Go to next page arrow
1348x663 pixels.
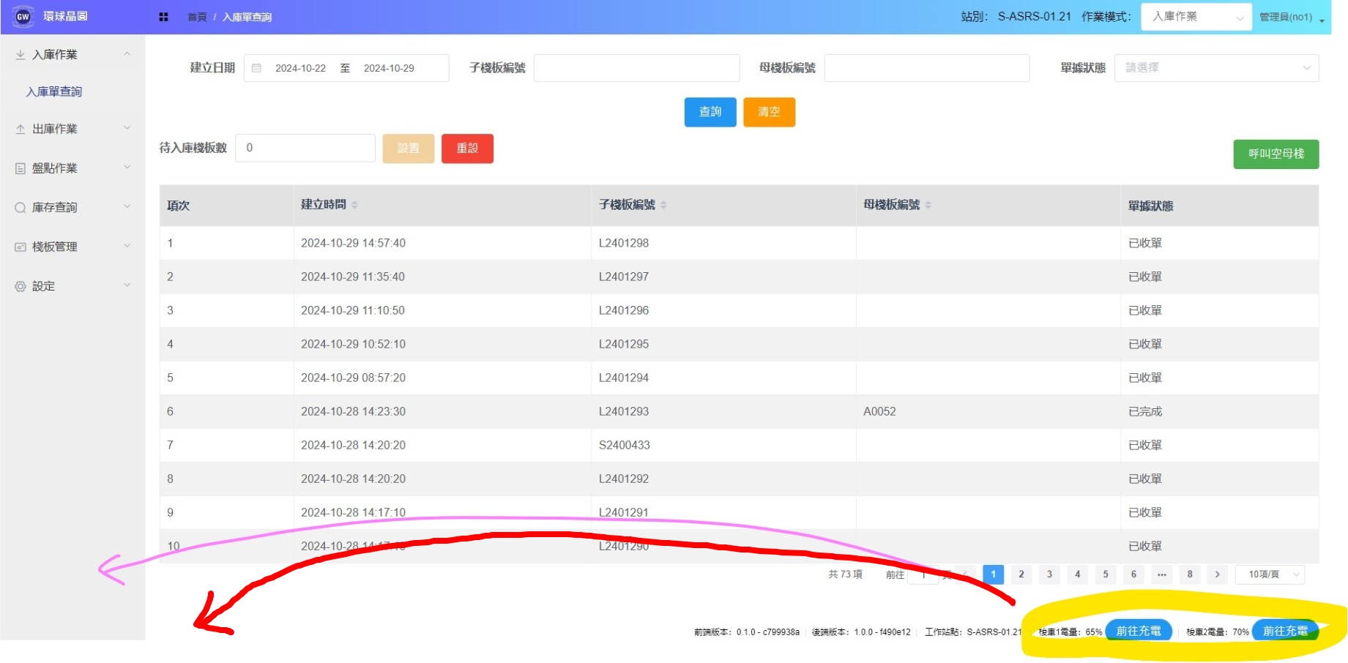tap(1217, 574)
